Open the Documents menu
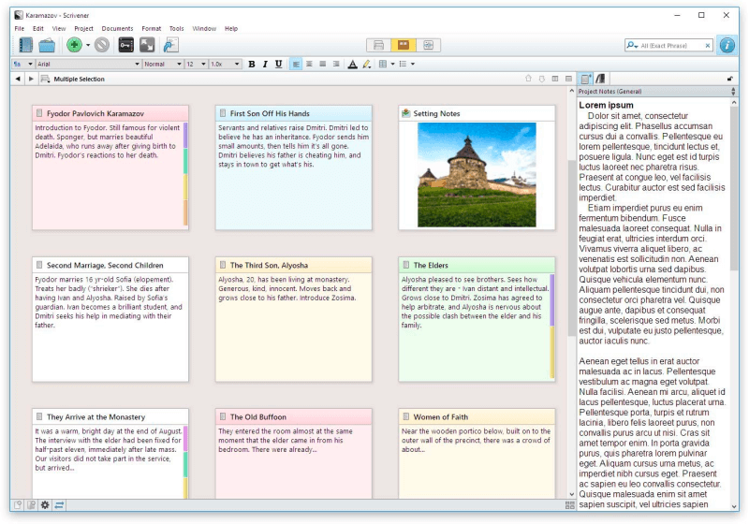The width and height of the screenshot is (749, 524). (117, 29)
